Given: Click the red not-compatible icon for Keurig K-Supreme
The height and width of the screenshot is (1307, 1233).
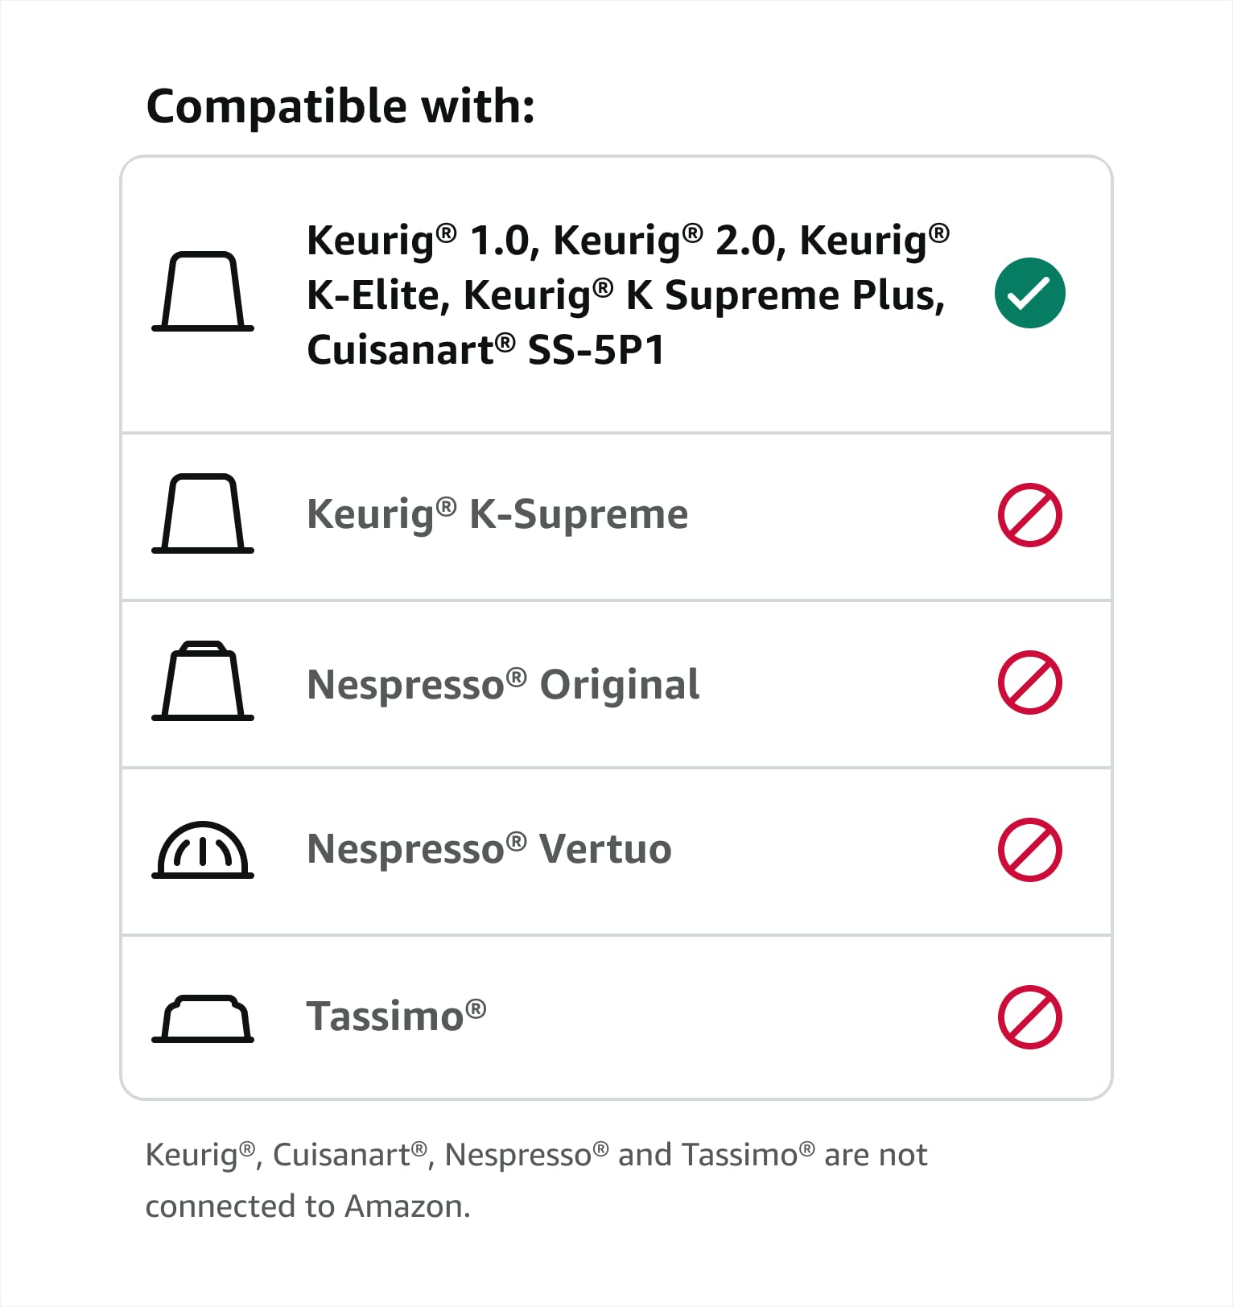Looking at the screenshot, I should tap(1029, 515).
